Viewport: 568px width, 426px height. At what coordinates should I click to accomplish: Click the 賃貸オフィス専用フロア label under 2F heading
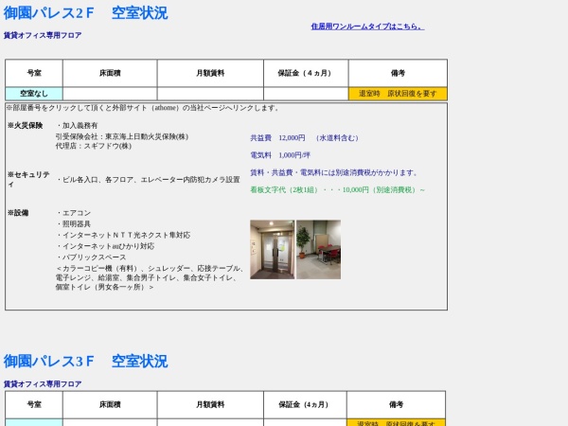43,36
